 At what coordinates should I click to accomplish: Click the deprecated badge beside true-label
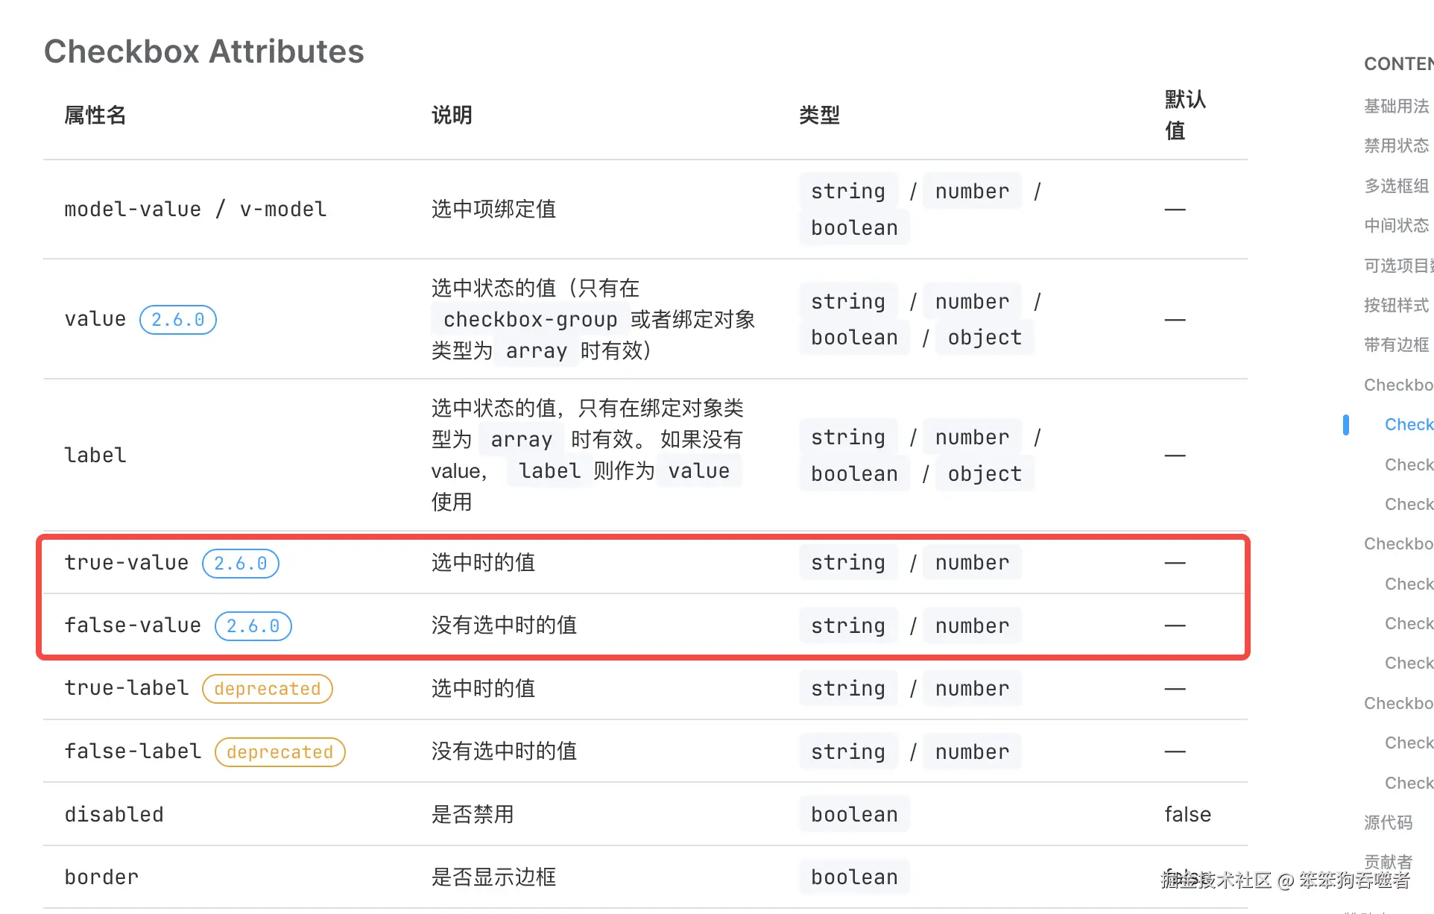click(267, 688)
